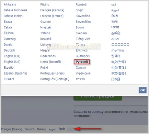
Task: Pick Bengali বাংলা language
Action: [115, 22]
